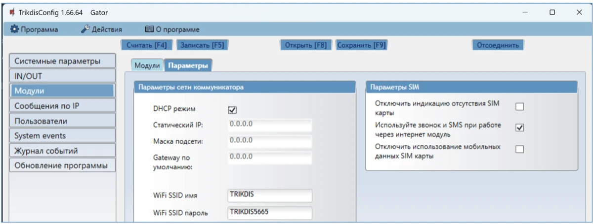The image size is (593, 224).
Task: Click the Сохранить [F9] button
Action: pyautogui.click(x=361, y=45)
